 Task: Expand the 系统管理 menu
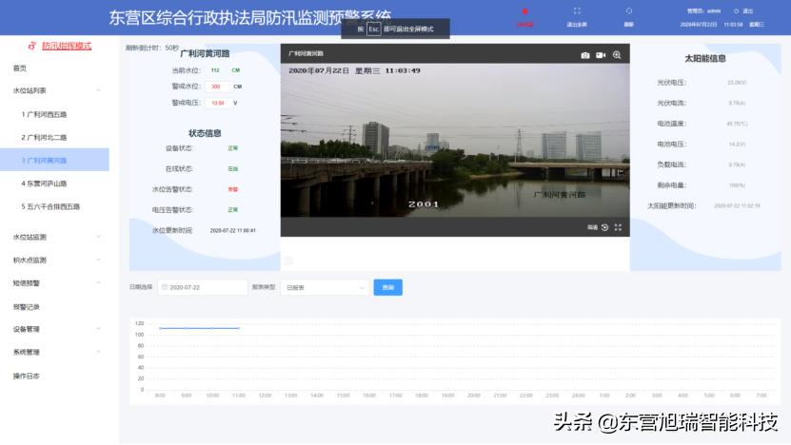(54, 352)
